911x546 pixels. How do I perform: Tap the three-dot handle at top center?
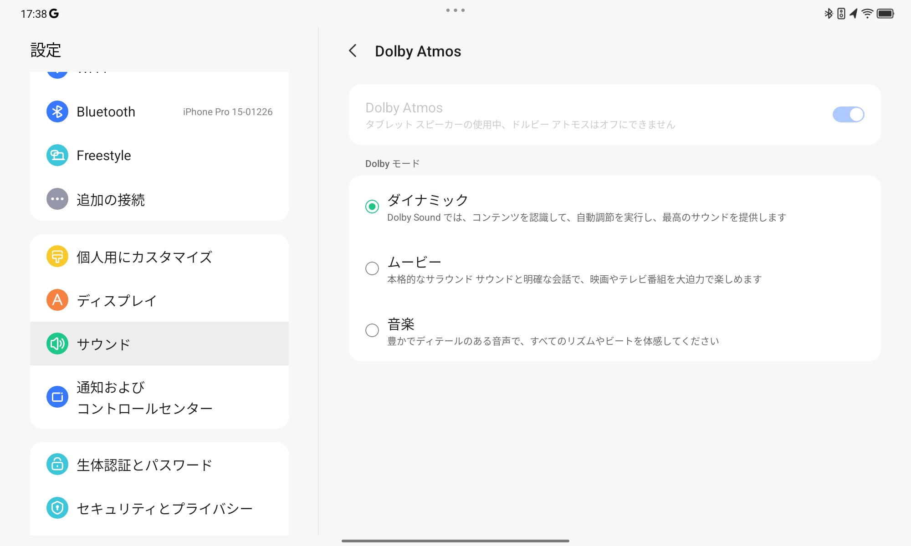(x=455, y=10)
